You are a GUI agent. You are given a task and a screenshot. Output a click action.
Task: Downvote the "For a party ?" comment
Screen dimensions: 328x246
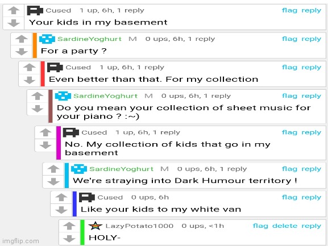click(x=22, y=51)
